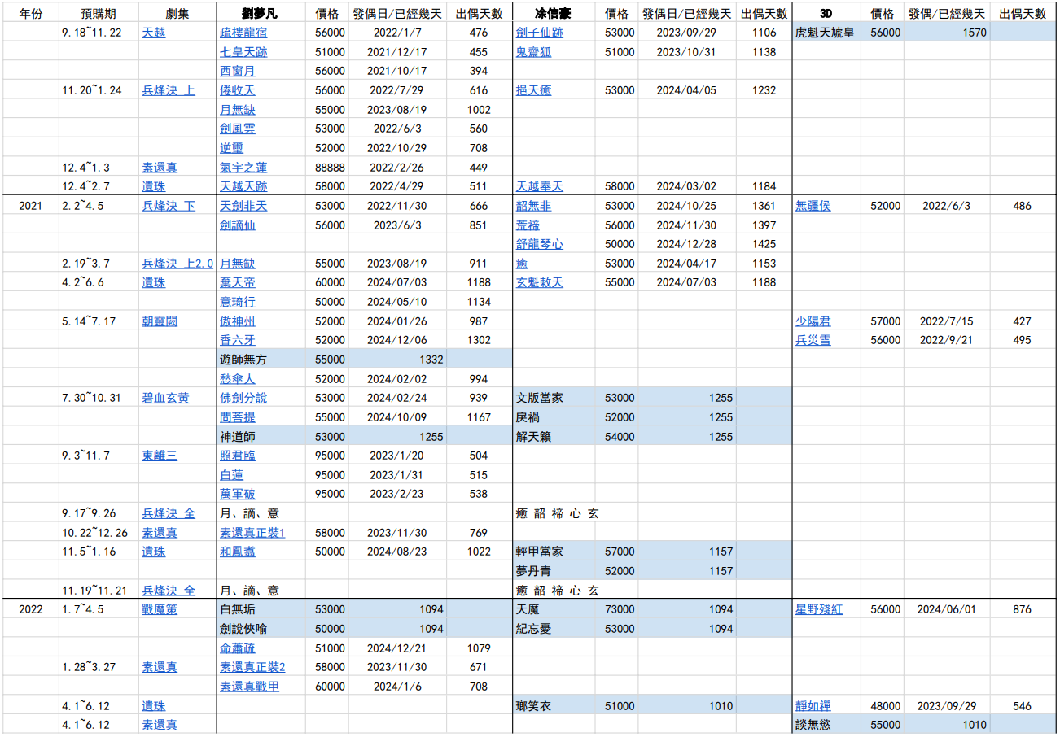Screen dimensions: 1060x737
Task: Select the 預購期 header cell
Action: tap(99, 13)
